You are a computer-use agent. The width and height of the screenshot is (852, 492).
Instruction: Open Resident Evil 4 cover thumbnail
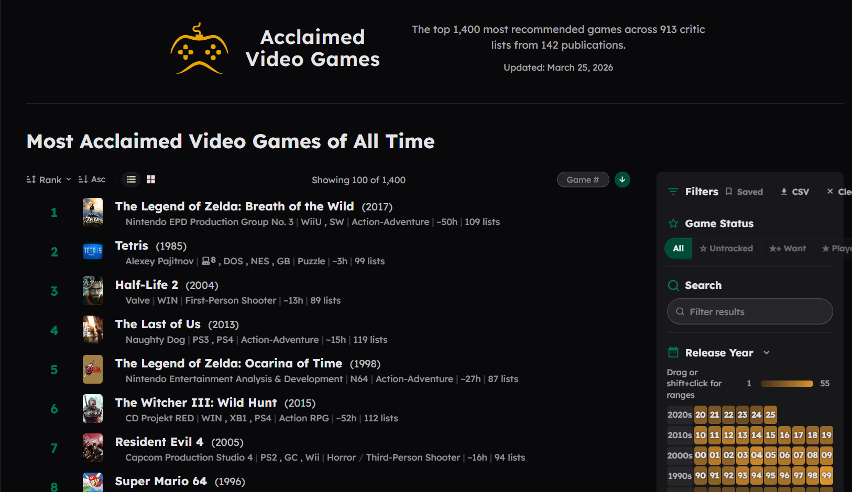coord(93,448)
